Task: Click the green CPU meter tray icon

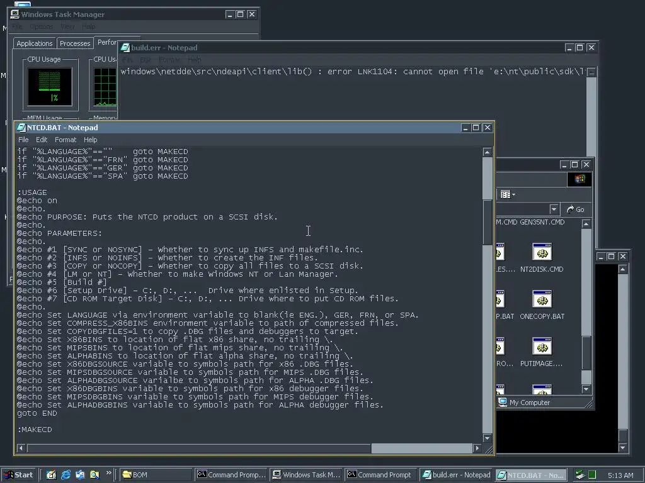Action: [592, 475]
